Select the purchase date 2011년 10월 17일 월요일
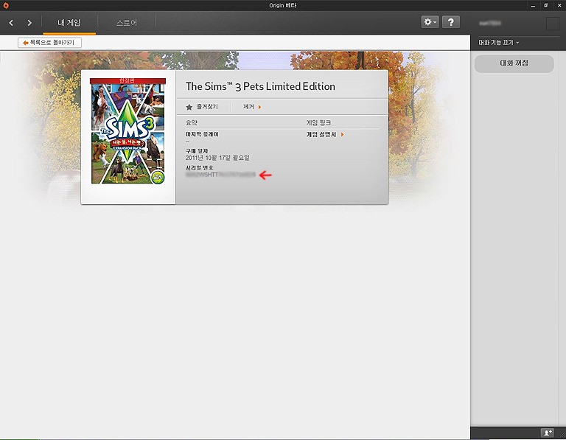The image size is (566, 440). tap(217, 158)
